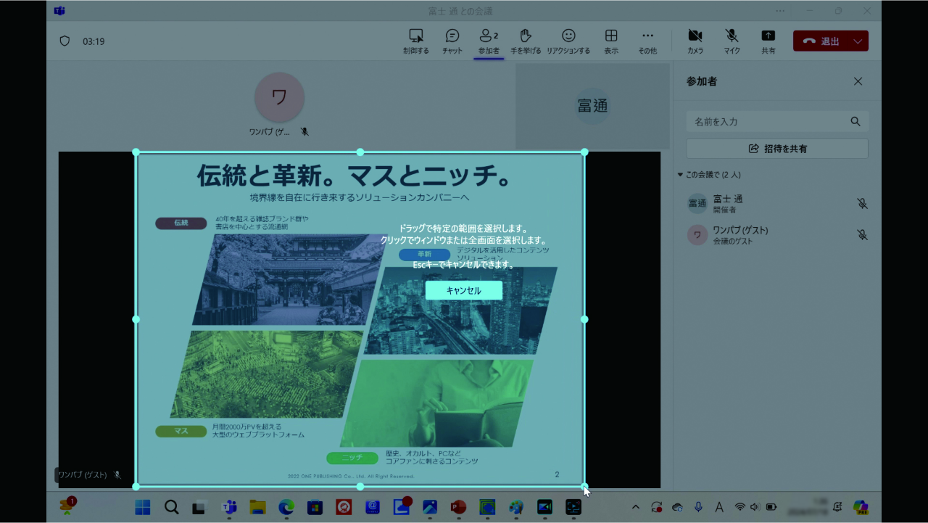The image size is (928, 523).
Task: Expand hidden taskbar icons chevron
Action: (x=635, y=508)
